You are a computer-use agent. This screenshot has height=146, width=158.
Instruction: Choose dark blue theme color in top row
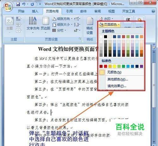pyautogui.click(x=114, y=37)
